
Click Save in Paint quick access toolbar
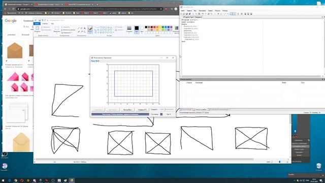(40, 20)
